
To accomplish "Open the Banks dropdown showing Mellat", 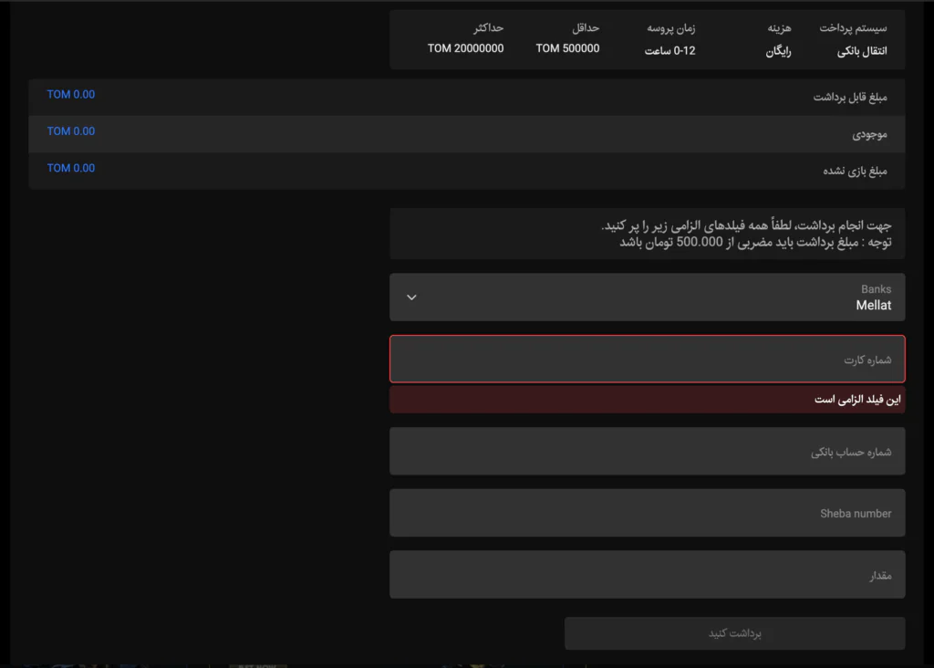I will 647,297.
